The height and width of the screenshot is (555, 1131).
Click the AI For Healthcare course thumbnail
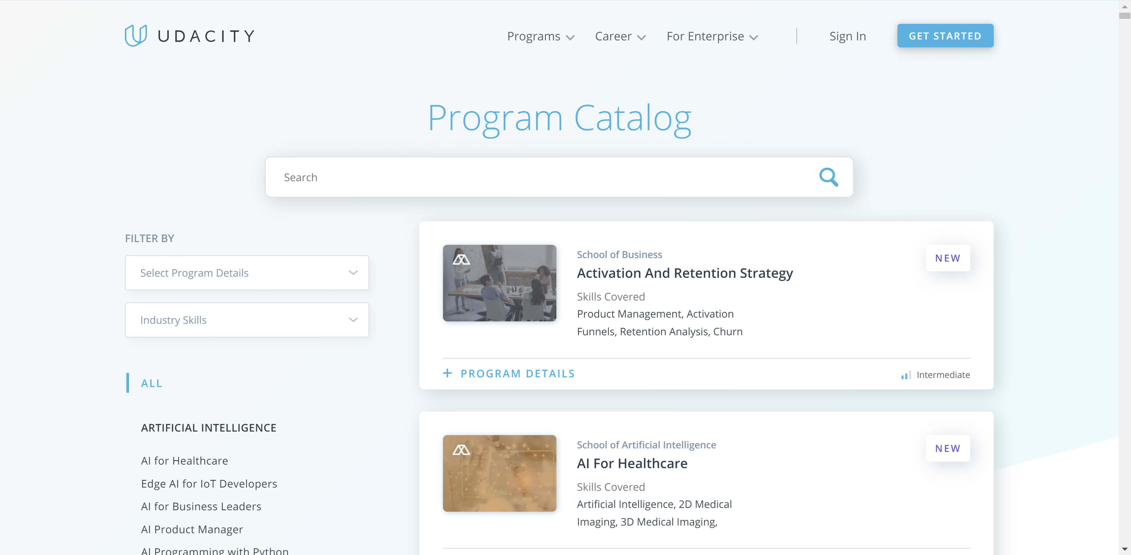(500, 473)
